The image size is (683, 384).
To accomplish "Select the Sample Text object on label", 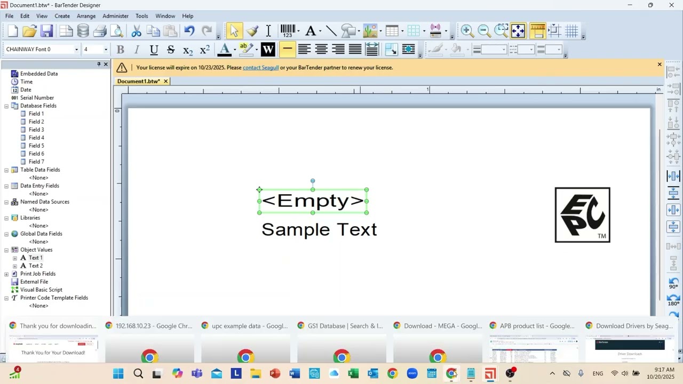I will point(319,229).
